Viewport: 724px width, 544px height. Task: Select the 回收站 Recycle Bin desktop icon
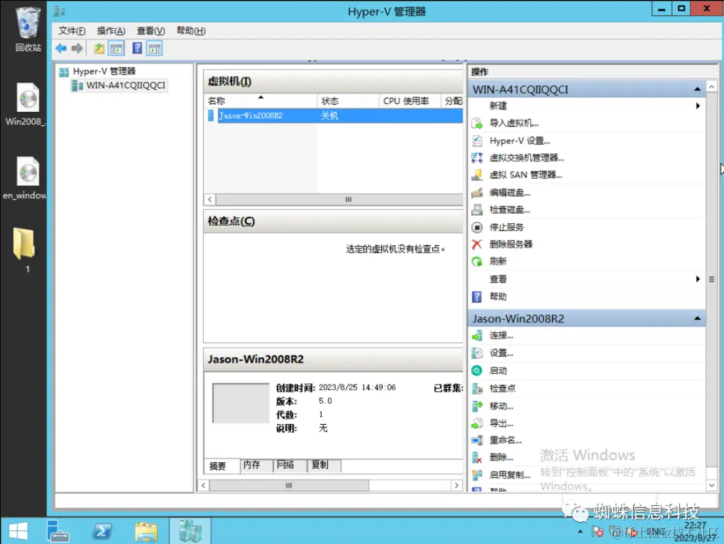pyautogui.click(x=27, y=29)
